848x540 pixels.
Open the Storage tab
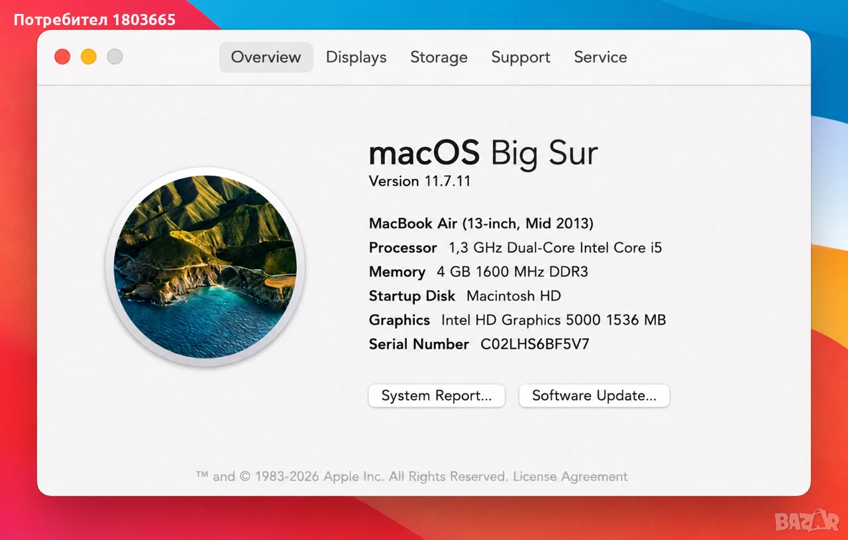click(439, 57)
